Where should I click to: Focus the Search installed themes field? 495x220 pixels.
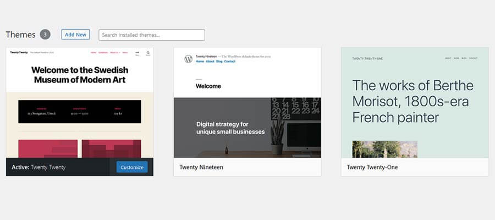[x=152, y=35]
